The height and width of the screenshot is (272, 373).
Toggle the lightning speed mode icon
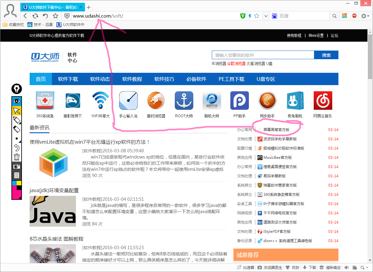[250, 16]
